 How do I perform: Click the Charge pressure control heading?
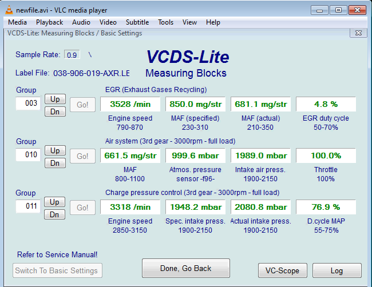(192, 193)
